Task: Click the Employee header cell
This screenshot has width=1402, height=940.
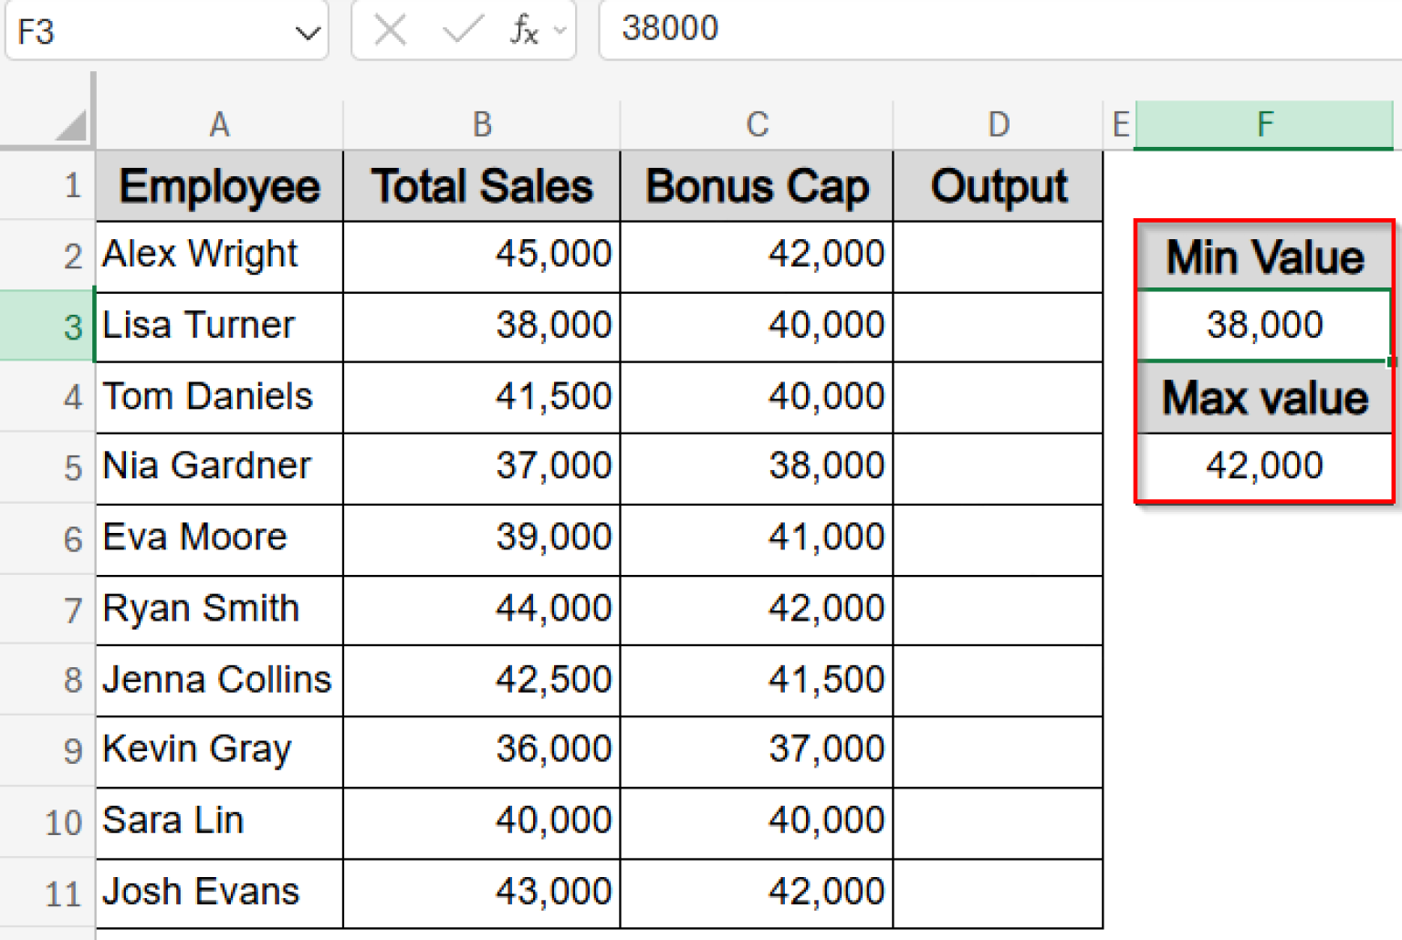Action: tap(219, 185)
